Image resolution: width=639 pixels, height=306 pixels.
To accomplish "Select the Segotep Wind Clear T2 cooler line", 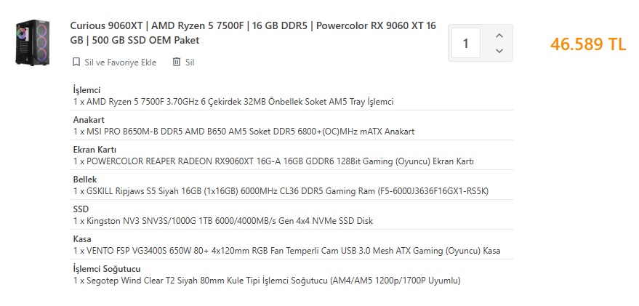I will point(267,281).
